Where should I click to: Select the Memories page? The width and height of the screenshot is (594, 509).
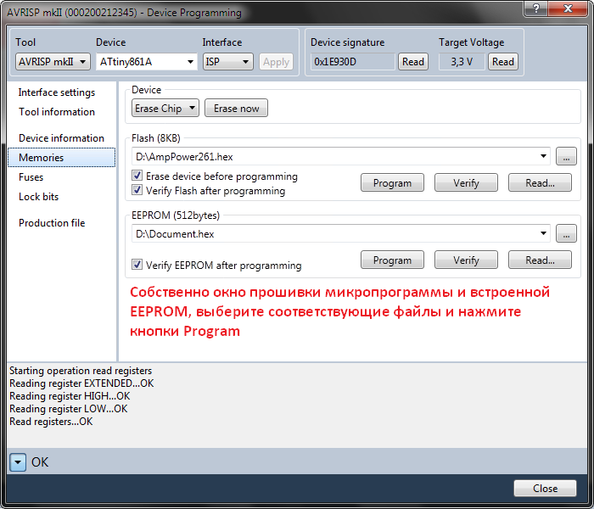(x=62, y=158)
